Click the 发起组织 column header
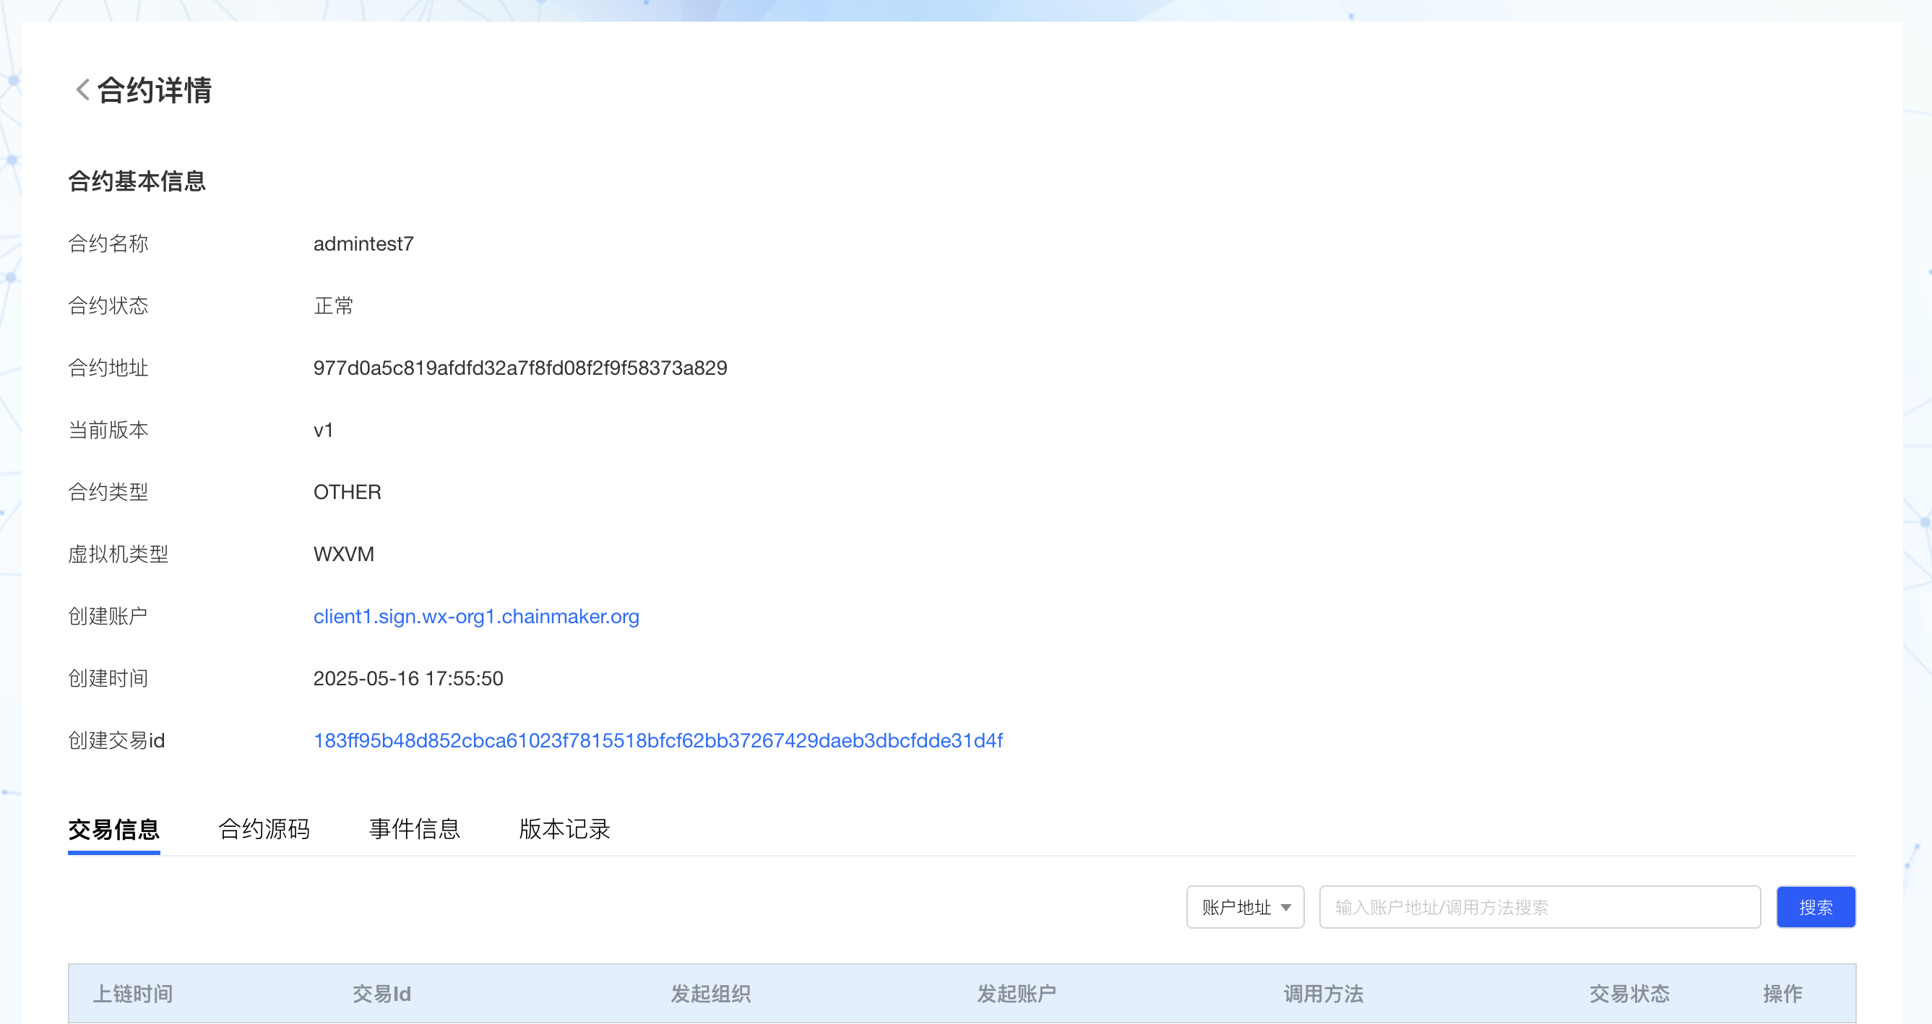The height and width of the screenshot is (1024, 1932). [x=710, y=994]
